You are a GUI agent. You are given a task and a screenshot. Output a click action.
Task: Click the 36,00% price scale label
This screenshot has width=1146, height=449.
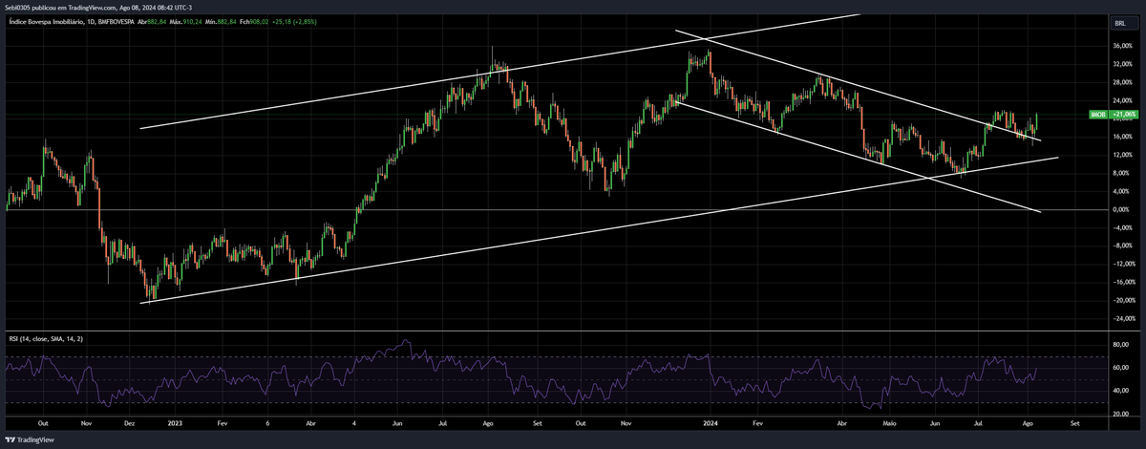coord(1121,46)
